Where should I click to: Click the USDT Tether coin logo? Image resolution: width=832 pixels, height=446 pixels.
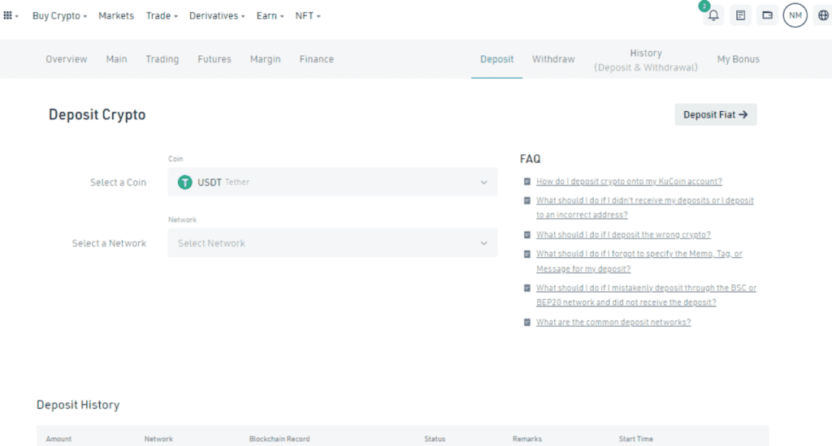[x=184, y=182]
